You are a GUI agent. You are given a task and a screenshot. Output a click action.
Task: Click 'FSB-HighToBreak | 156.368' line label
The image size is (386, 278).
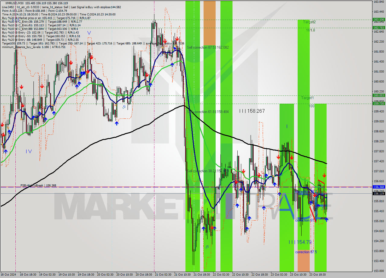38,185
